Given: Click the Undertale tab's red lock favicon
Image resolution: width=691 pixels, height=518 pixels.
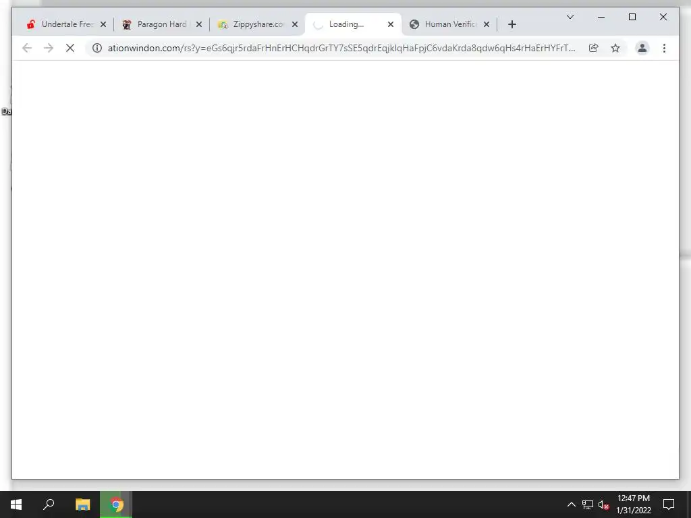Looking at the screenshot, I should tap(30, 25).
